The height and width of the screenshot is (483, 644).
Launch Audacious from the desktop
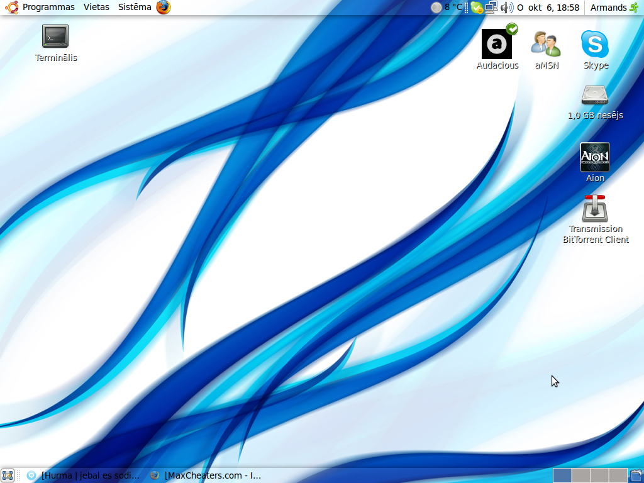[497, 44]
